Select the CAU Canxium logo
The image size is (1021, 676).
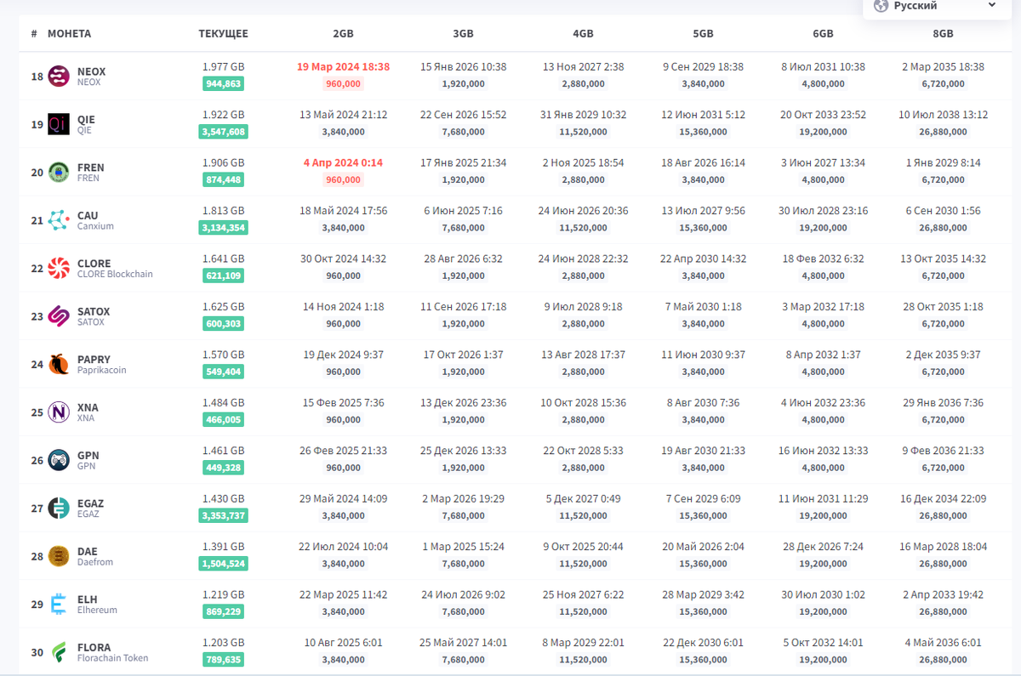(59, 220)
